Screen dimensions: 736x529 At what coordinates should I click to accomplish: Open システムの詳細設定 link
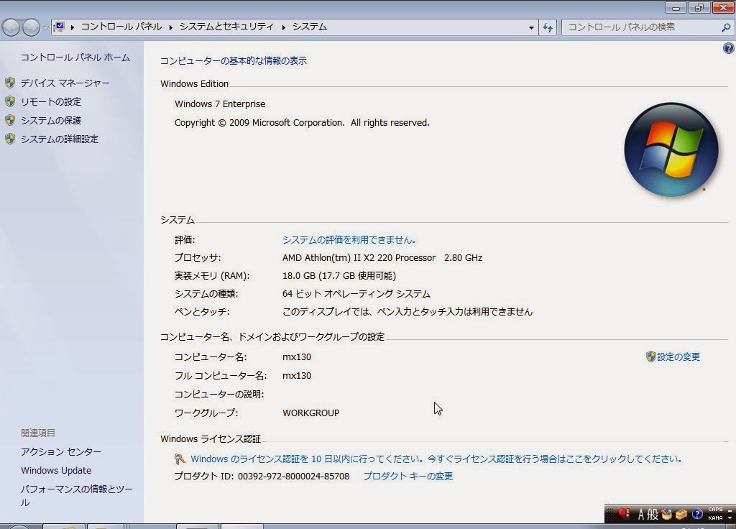click(60, 139)
